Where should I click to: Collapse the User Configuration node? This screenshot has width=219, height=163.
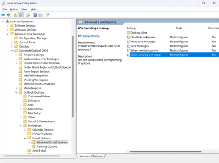(x=3, y=21)
